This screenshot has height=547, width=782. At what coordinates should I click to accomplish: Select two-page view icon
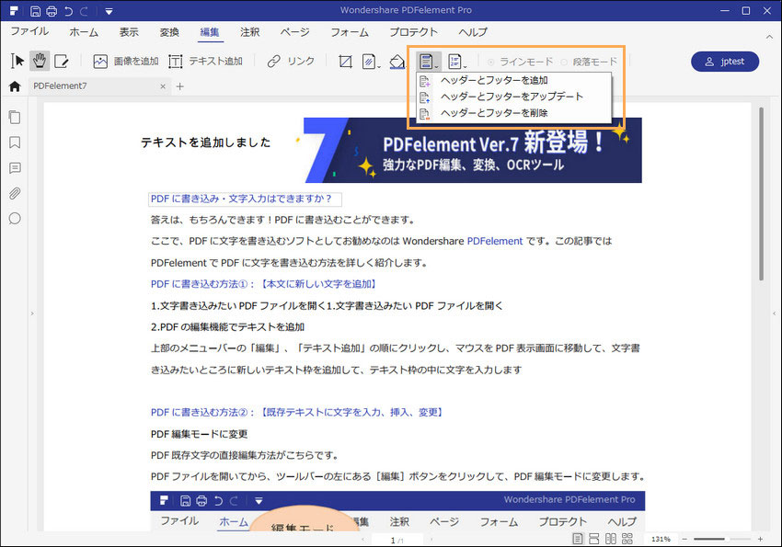pos(611,539)
